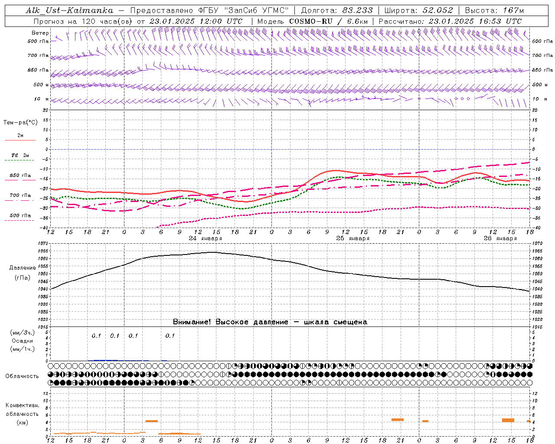Click the Ветер wind panel label
Image resolution: width=555 pixels, height=444 pixels.
(x=40, y=33)
